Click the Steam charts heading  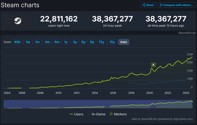(20, 5)
